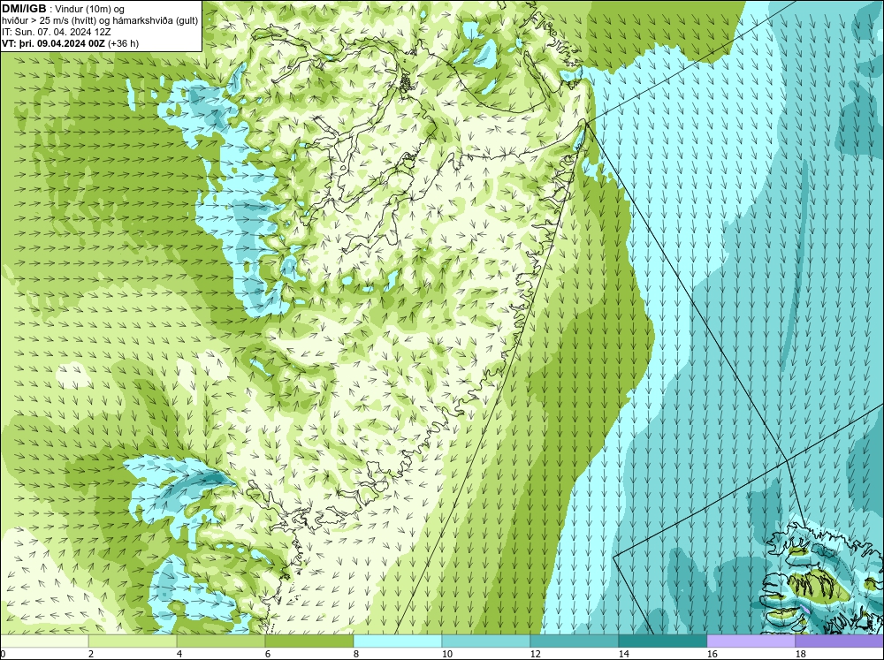Click the legend scale label '16'
The height and width of the screenshot is (660, 884).
pos(713,654)
